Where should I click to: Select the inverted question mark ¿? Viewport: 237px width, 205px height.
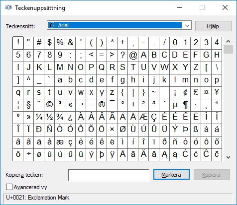[x=70, y=118]
